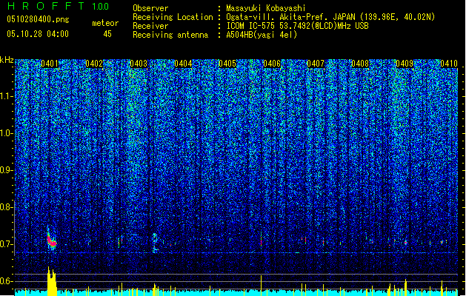
Task: Select the file name 0510280400.png
Action: point(38,19)
